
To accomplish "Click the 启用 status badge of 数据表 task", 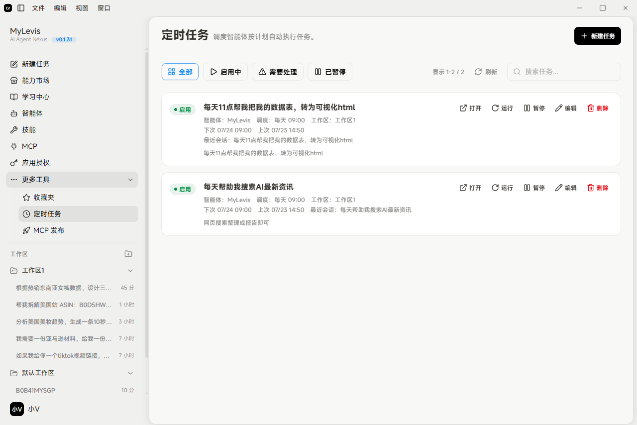I will 182,109.
